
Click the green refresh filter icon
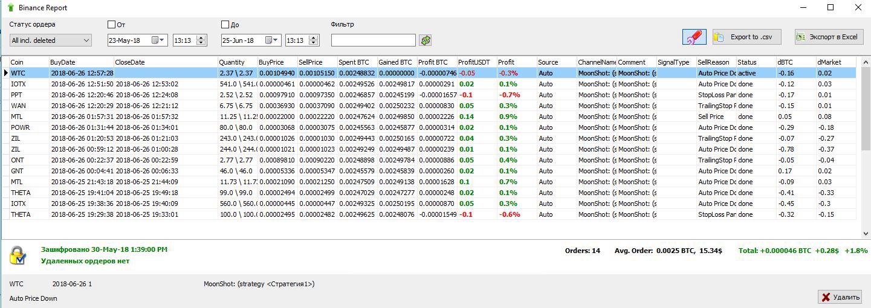coord(426,40)
